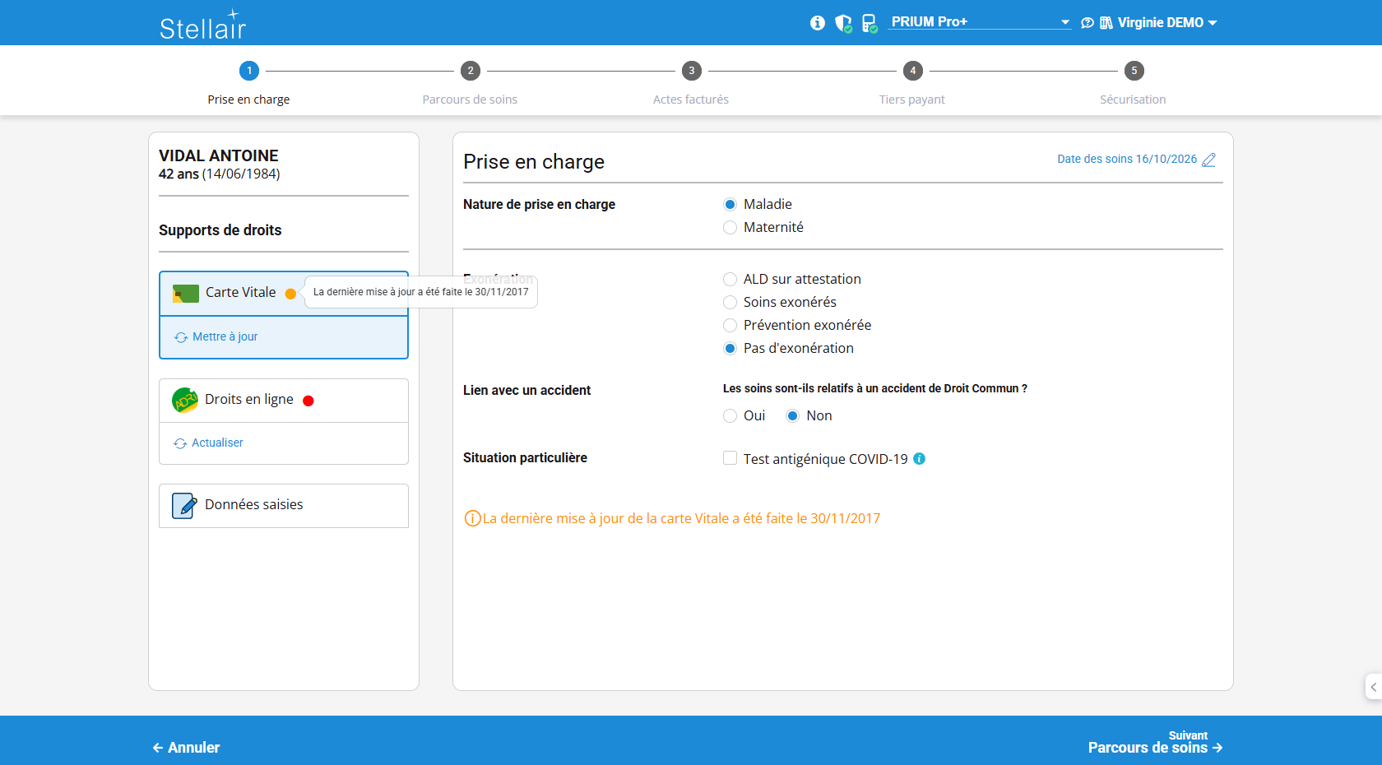
Task: Click Actualiser for Droits en ligne
Action: 209,443
